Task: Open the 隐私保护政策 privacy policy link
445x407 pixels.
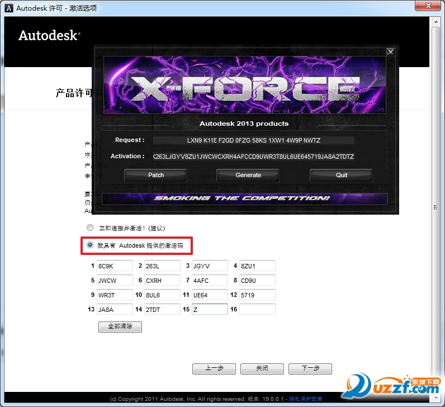Action: (x=306, y=399)
